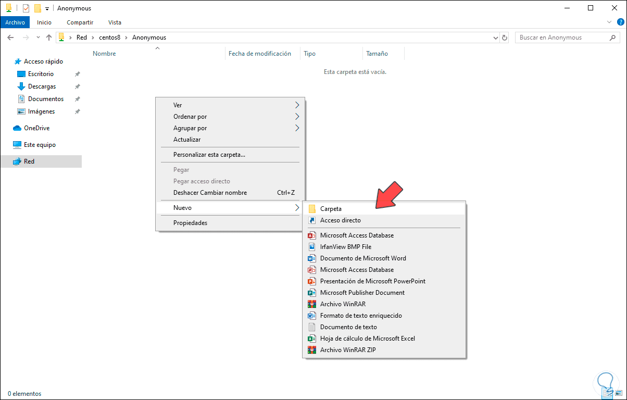Sort by the Nombre column header
The width and height of the screenshot is (627, 400).
point(104,54)
